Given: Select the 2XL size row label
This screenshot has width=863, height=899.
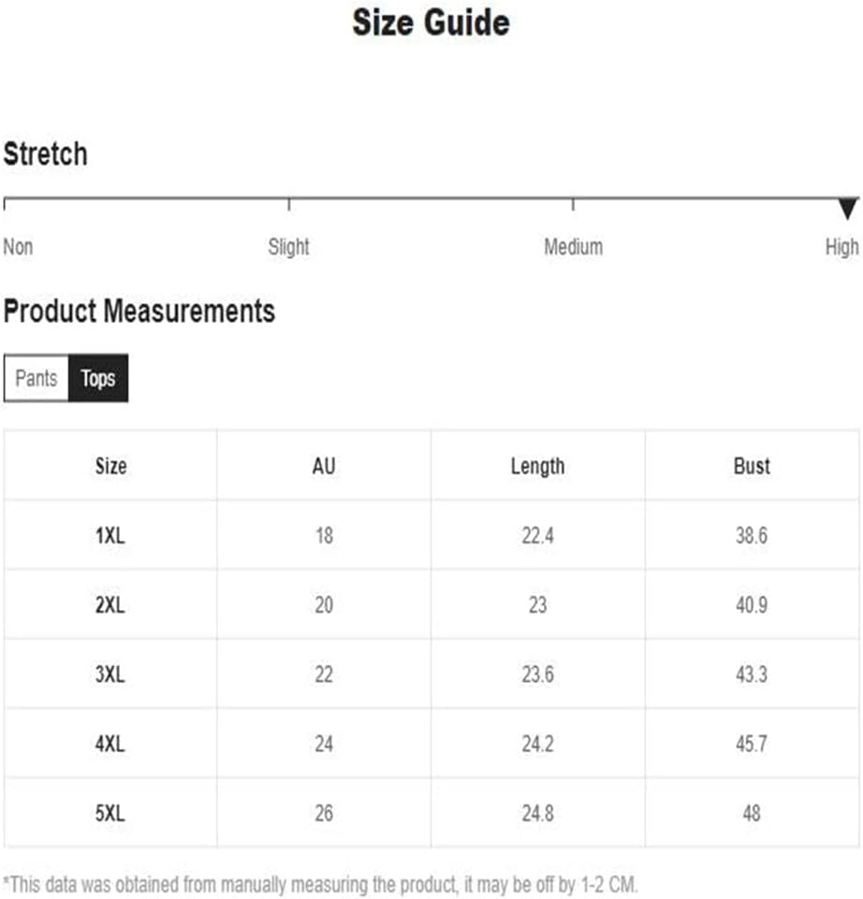Looking at the screenshot, I should click(110, 605).
